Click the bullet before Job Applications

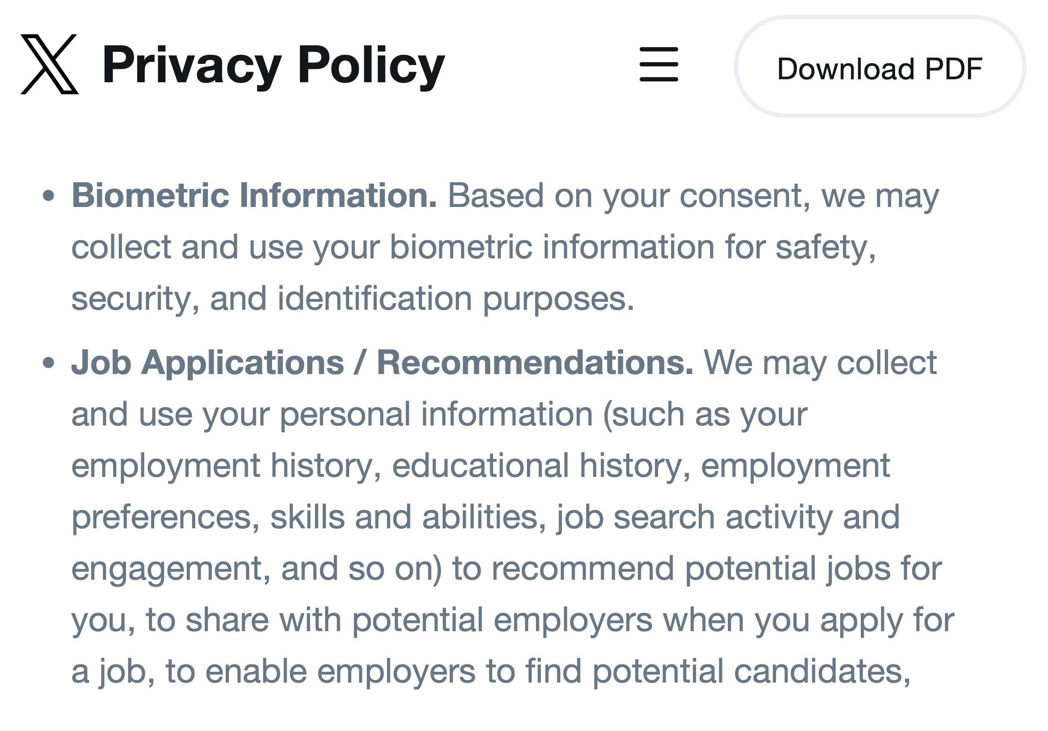tap(48, 363)
